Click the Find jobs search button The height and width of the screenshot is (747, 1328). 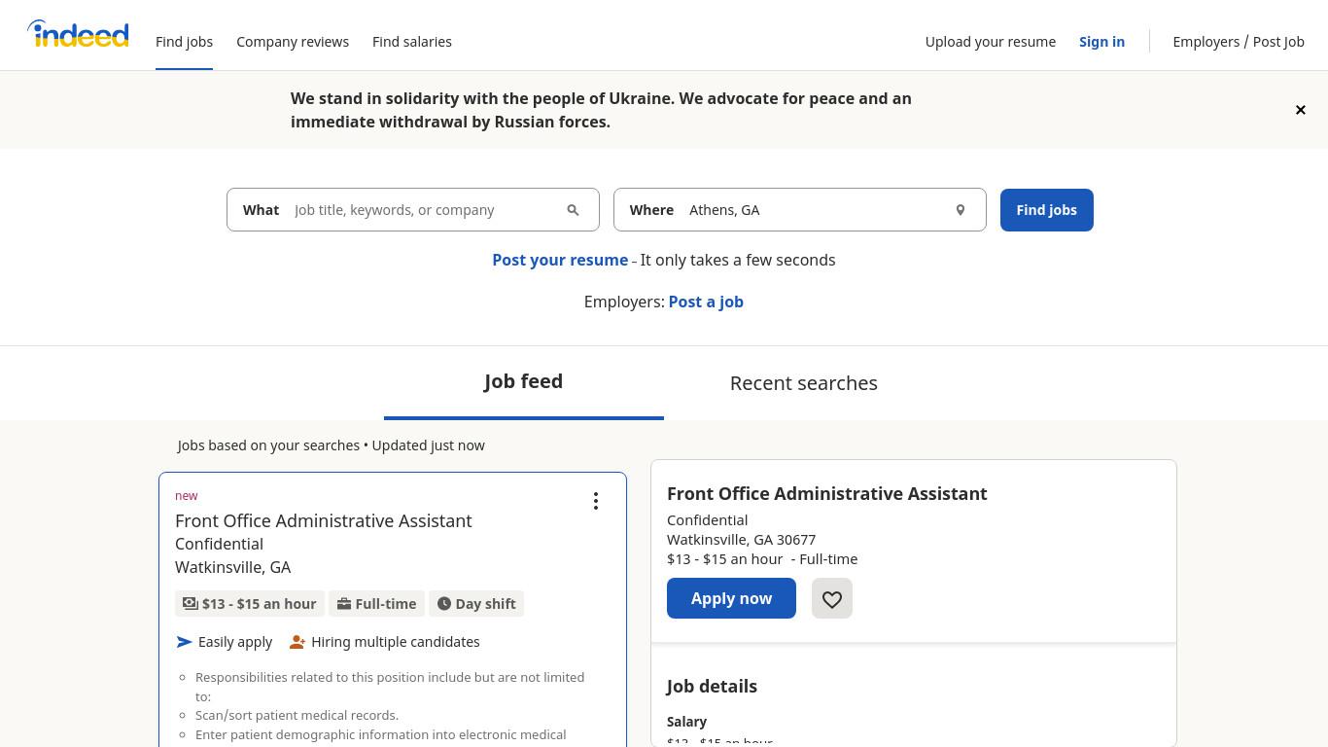click(1047, 210)
